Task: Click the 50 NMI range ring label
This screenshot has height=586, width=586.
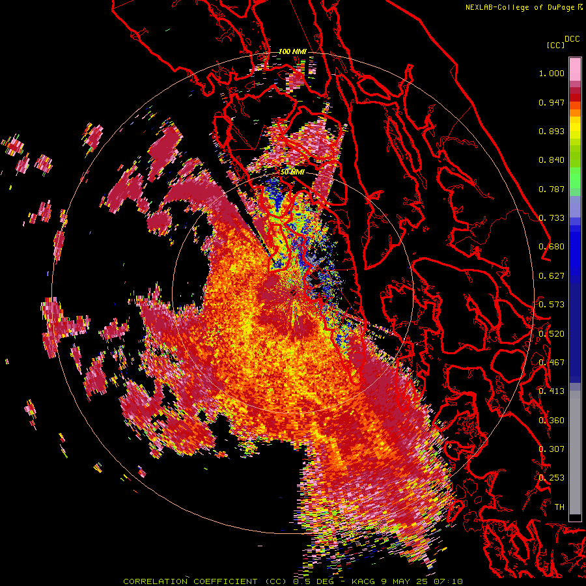Action: coord(292,172)
